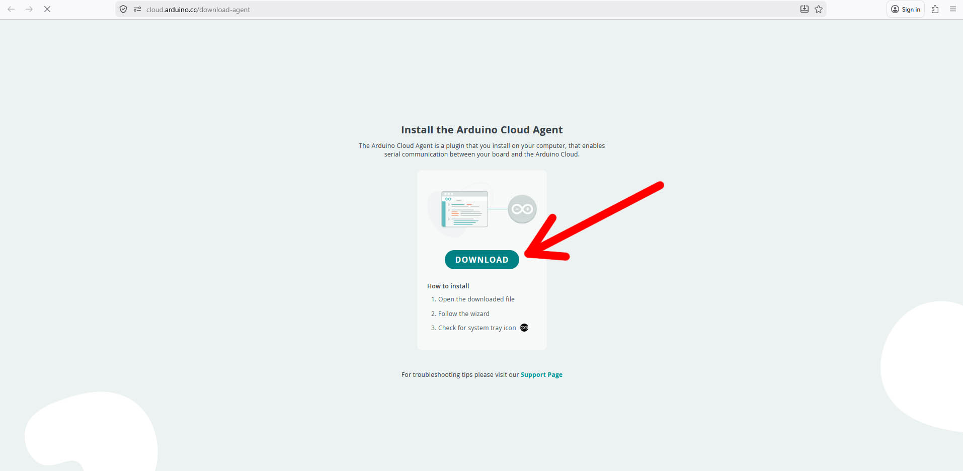Sign in to the browser account
The height and width of the screenshot is (471, 963).
pyautogui.click(x=906, y=9)
